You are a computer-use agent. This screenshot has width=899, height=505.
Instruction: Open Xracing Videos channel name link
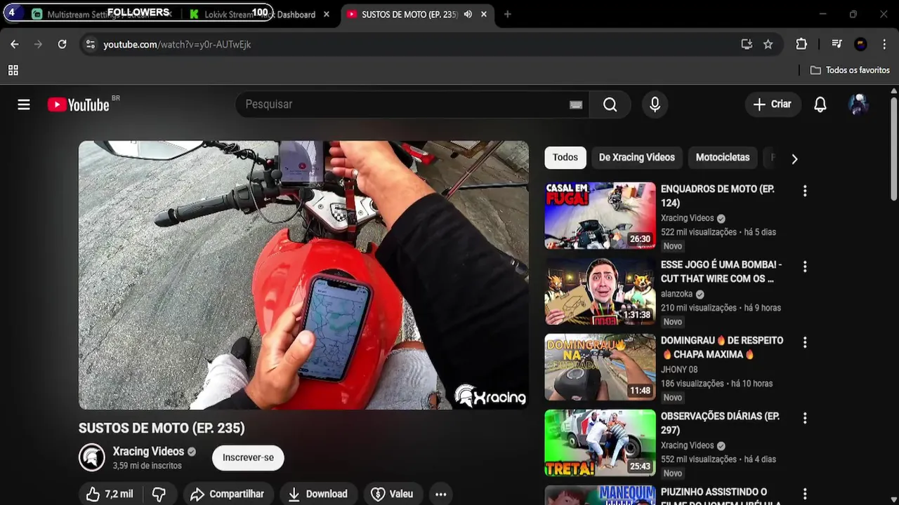148,452
